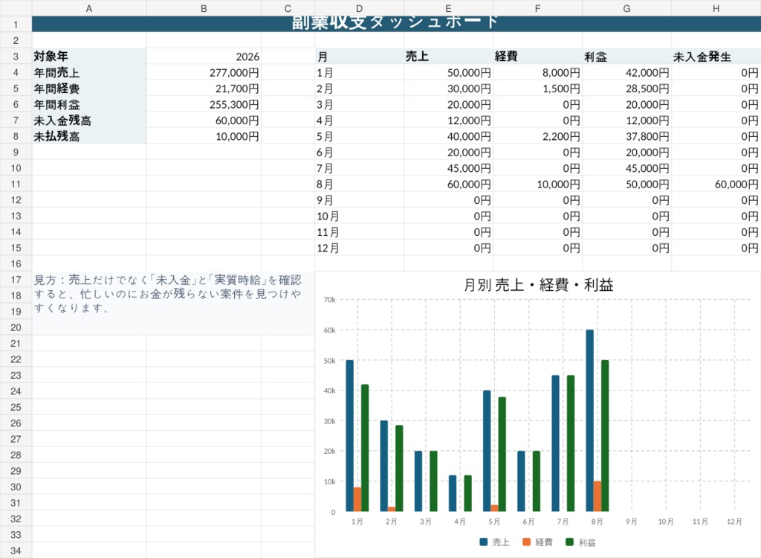Click the 売上 legend entry in chart
The width and height of the screenshot is (761, 558).
(494, 542)
